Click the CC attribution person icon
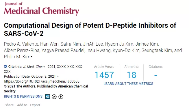 [x=61, y=97]
